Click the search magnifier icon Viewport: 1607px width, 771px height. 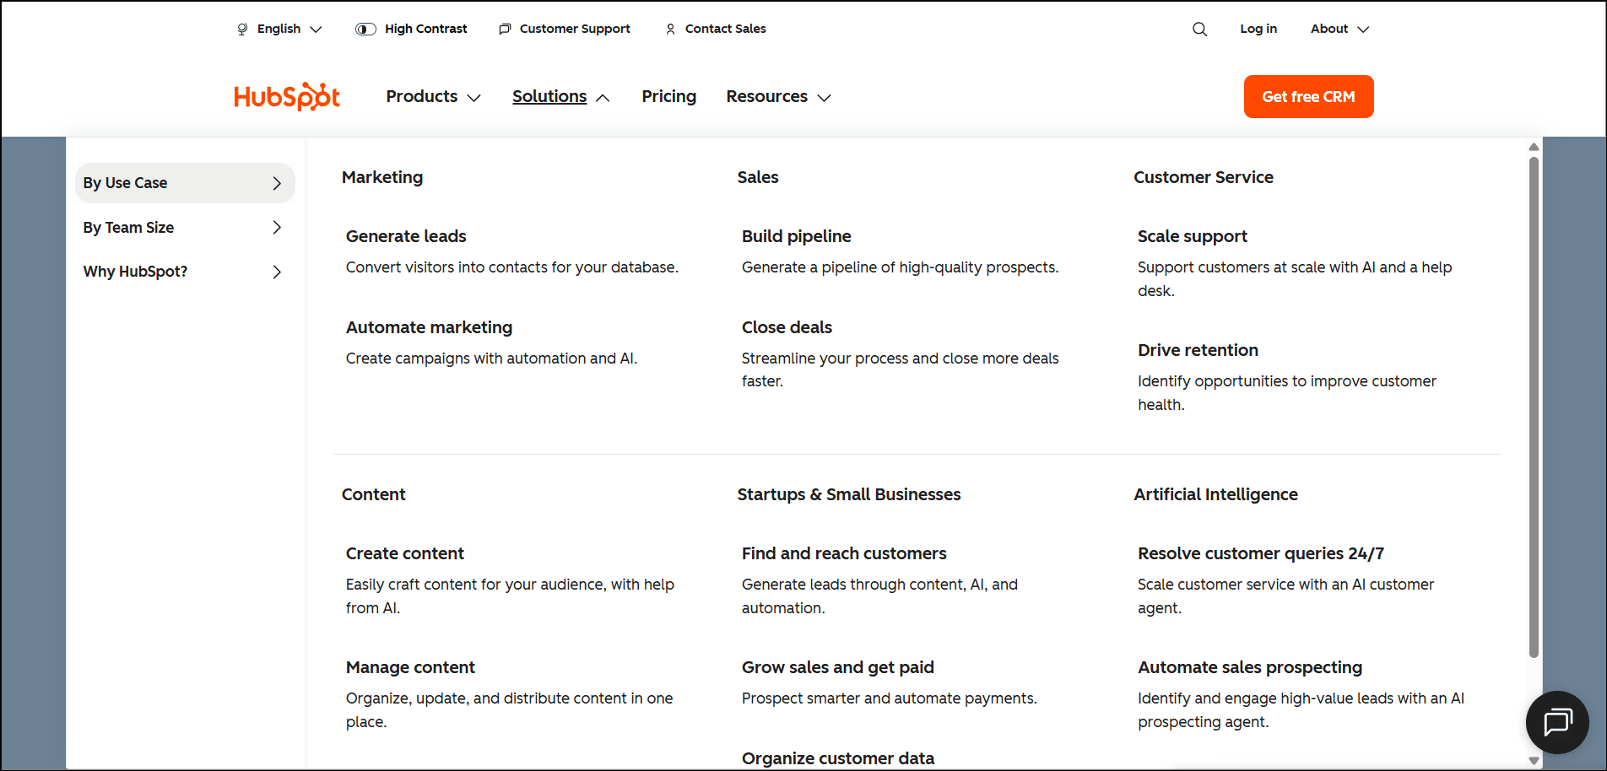point(1199,30)
